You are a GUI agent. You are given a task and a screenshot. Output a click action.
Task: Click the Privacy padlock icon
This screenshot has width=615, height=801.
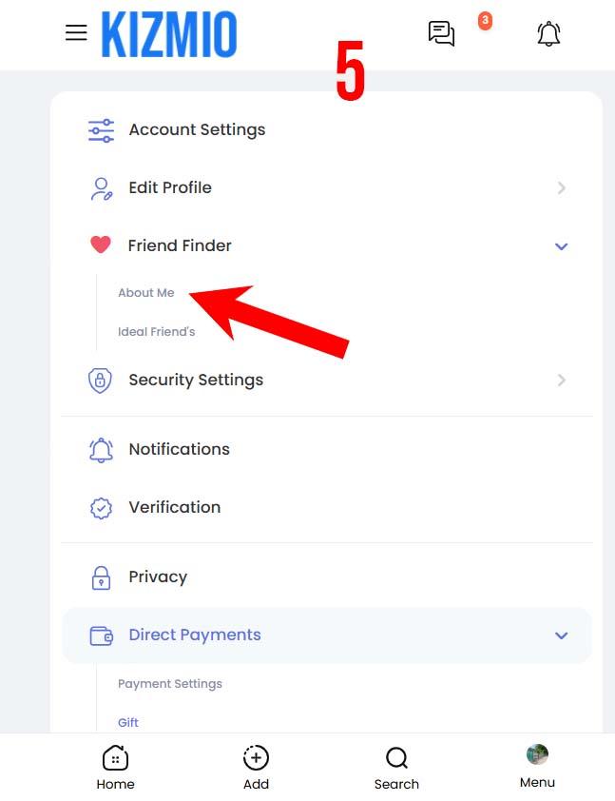coord(101,577)
